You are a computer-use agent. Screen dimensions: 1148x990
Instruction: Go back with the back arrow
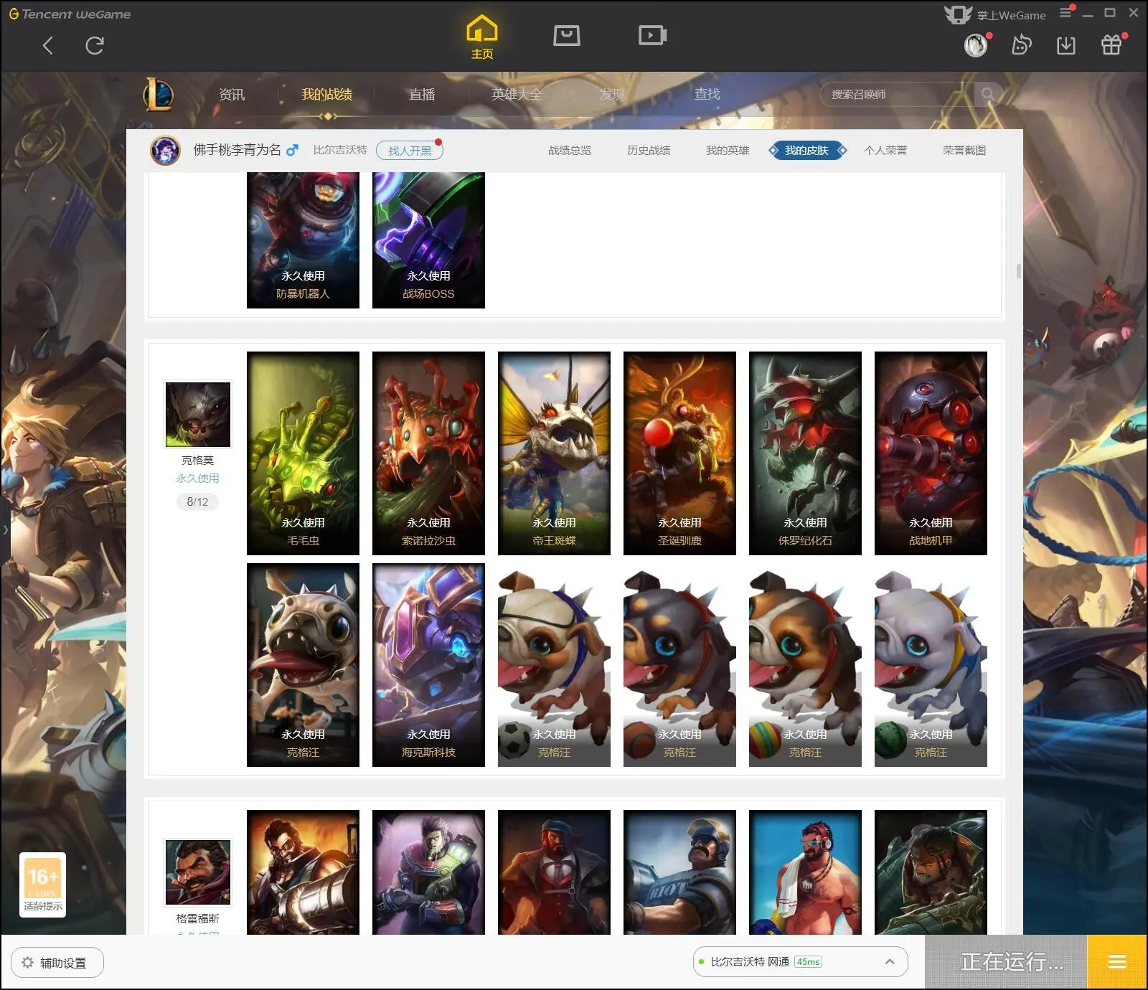coord(48,46)
